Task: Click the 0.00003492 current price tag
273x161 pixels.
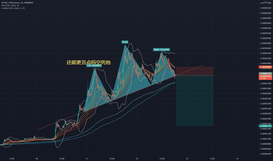Action: 265,76
